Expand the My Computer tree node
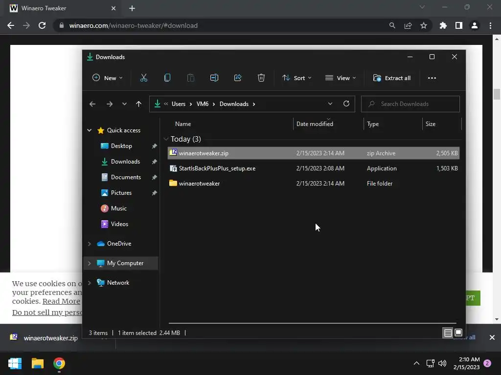Viewport: 501px width, 375px height. pyautogui.click(x=90, y=263)
